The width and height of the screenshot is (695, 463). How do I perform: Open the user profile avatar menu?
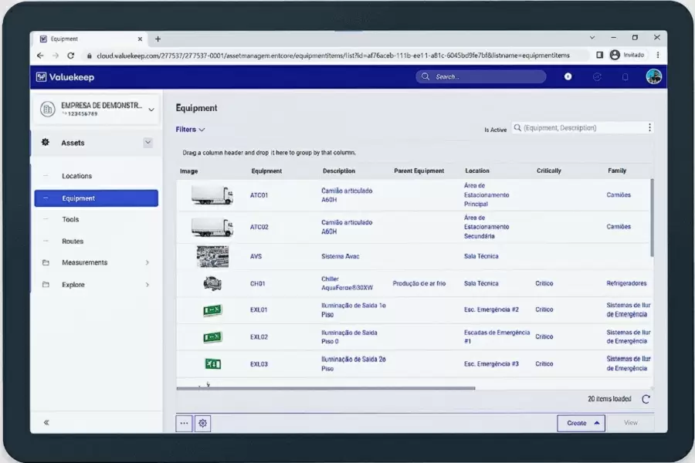point(653,76)
